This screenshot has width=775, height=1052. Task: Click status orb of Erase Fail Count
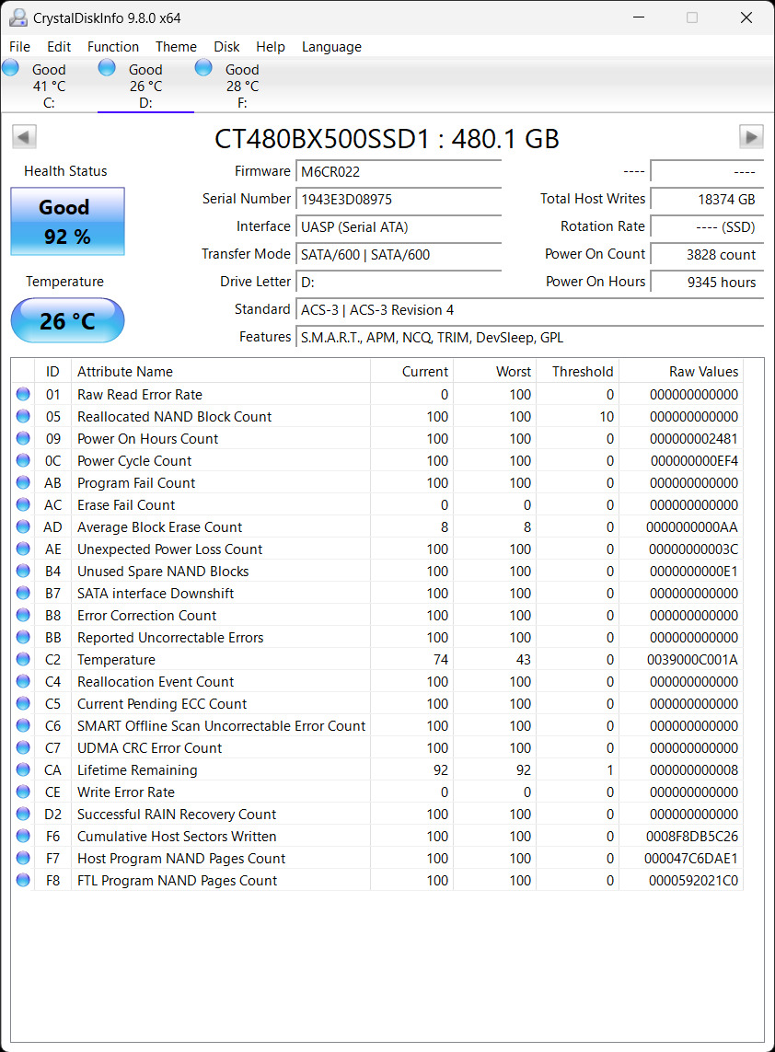tap(24, 505)
